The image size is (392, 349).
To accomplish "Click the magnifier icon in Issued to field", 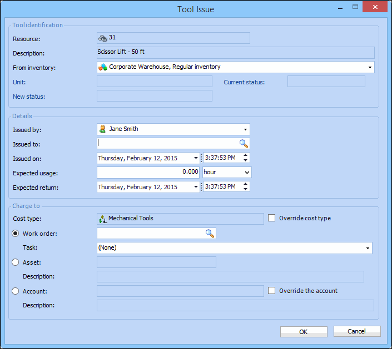I will point(244,143).
